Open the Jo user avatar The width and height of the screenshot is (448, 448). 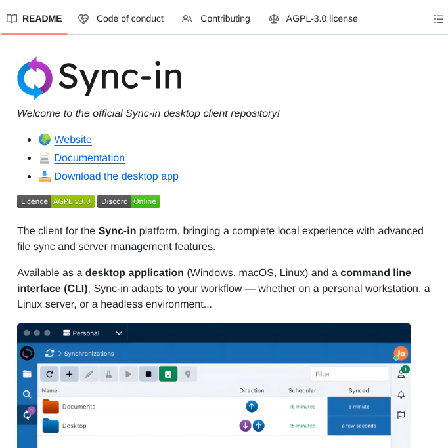coord(401,354)
